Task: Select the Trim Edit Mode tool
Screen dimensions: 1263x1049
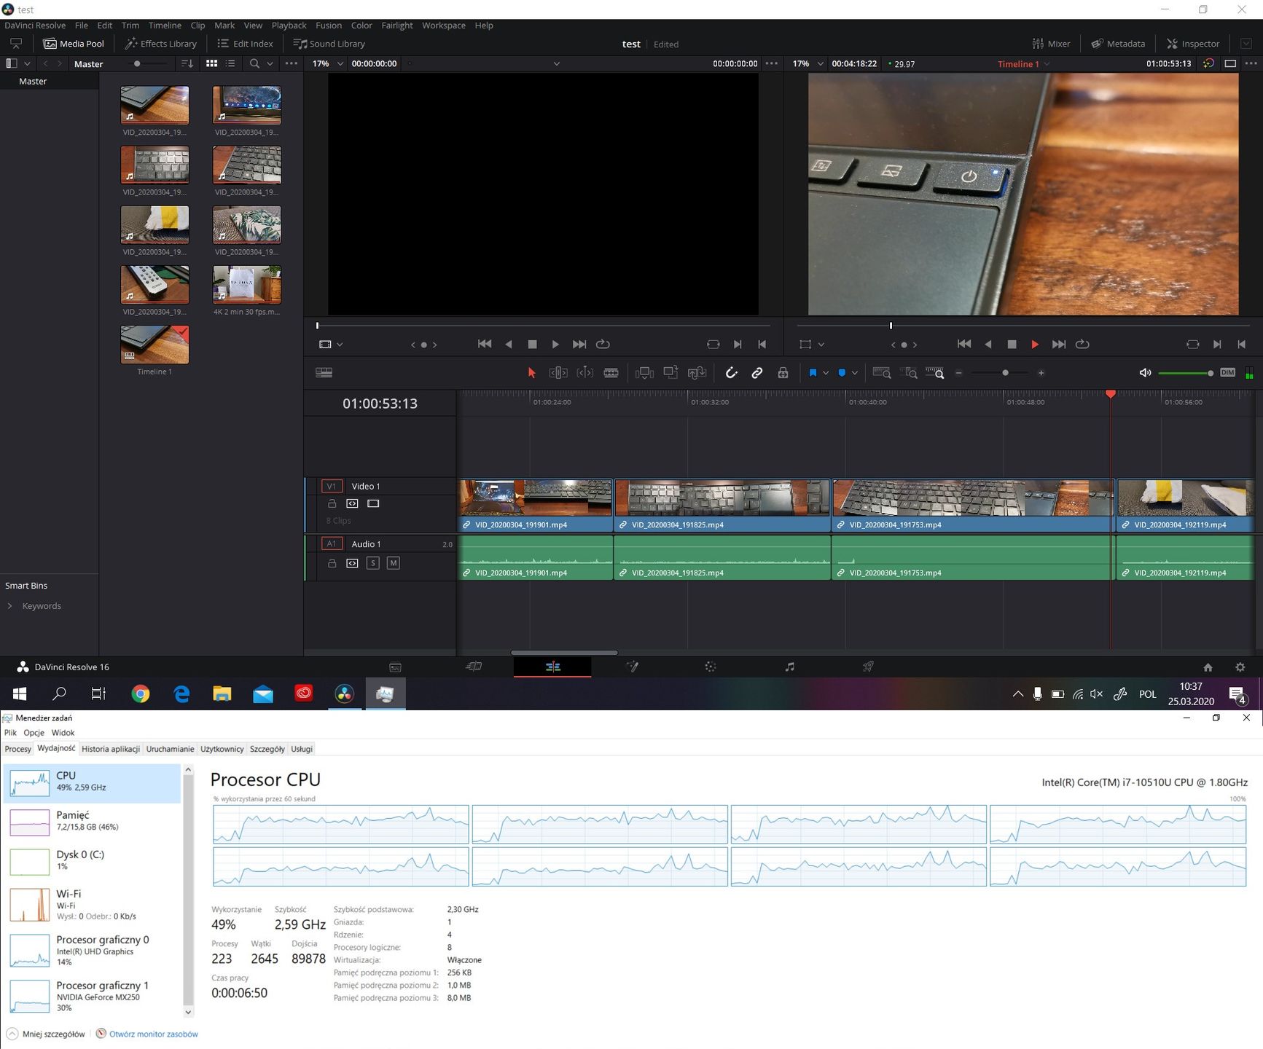Action: pos(558,373)
